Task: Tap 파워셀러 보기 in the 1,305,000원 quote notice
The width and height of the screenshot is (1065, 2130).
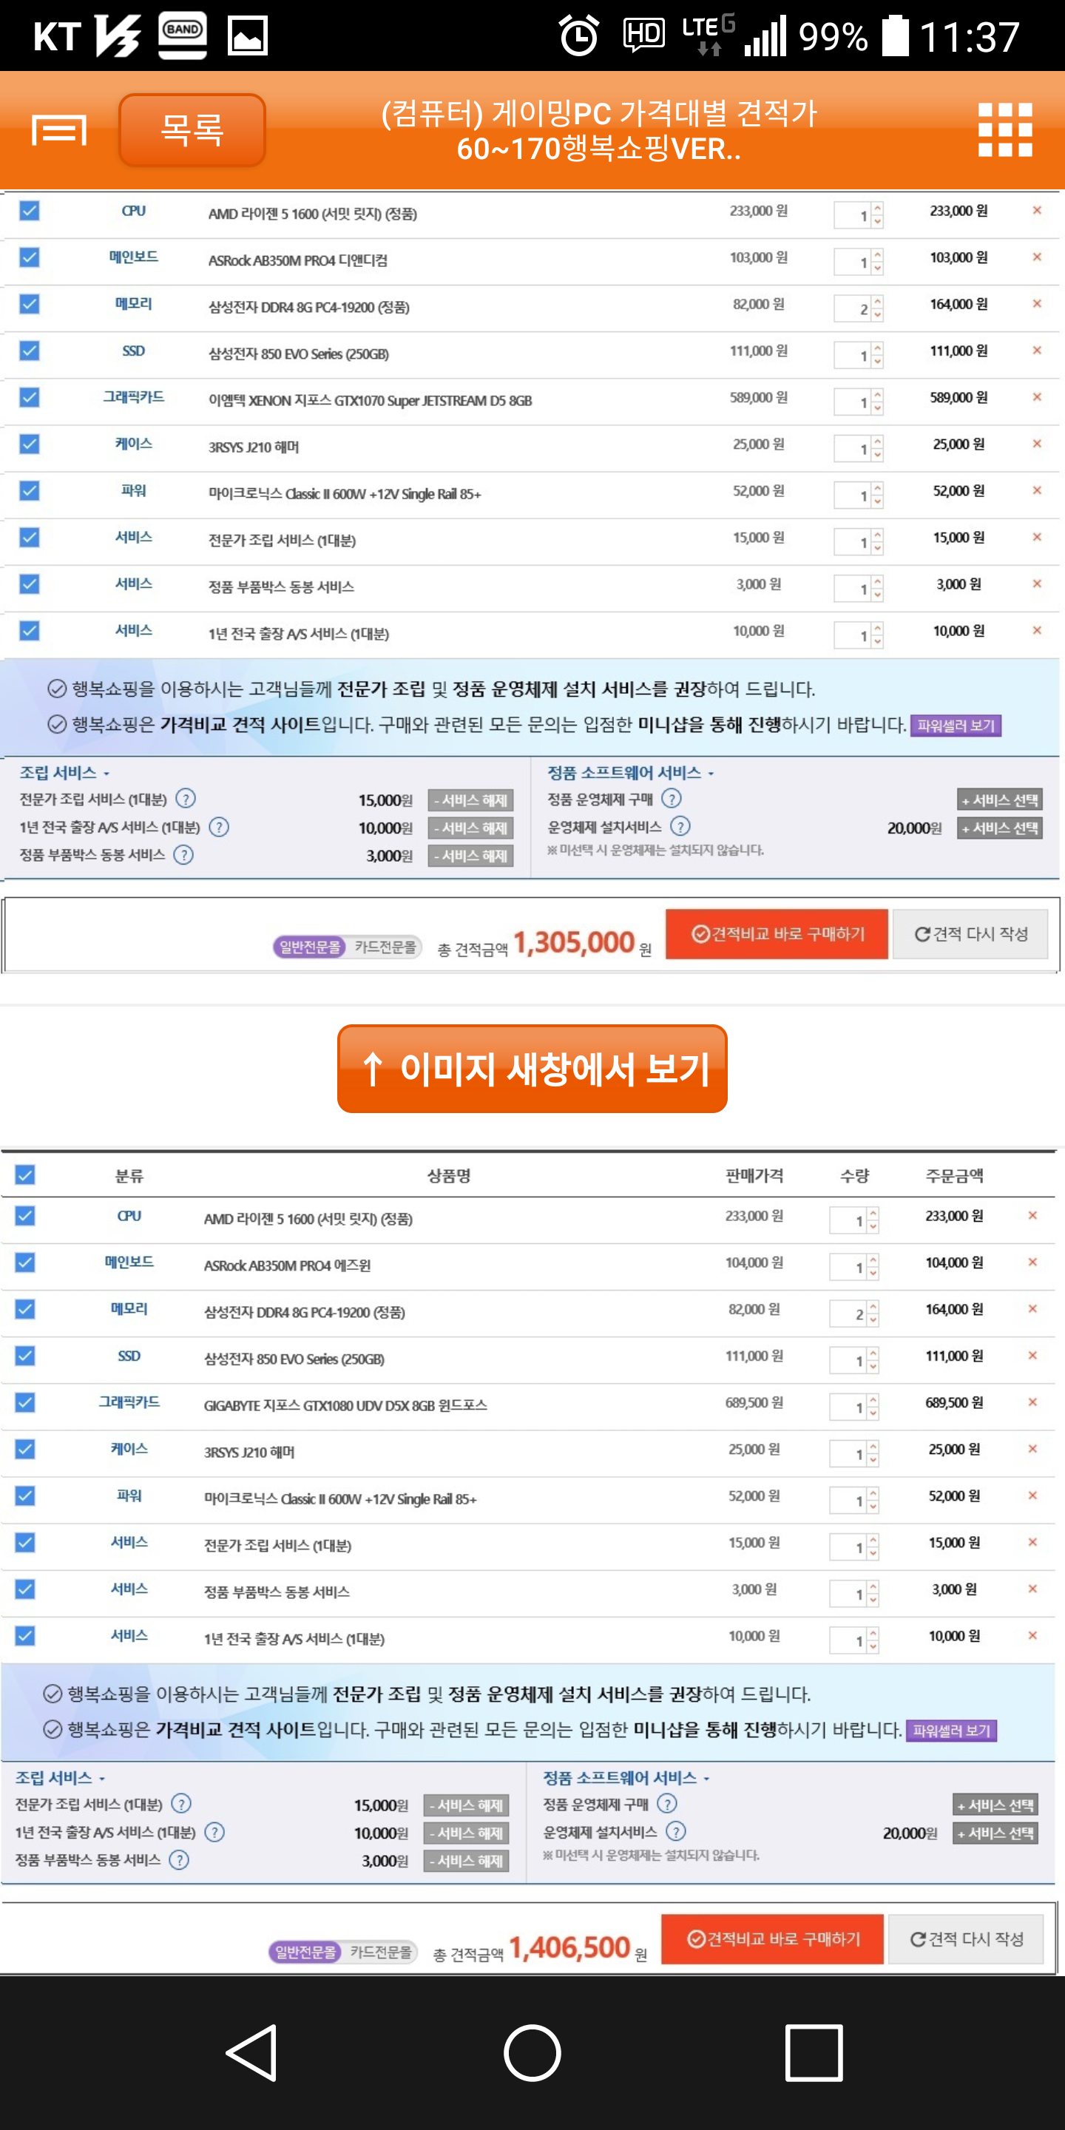Action: (x=956, y=725)
